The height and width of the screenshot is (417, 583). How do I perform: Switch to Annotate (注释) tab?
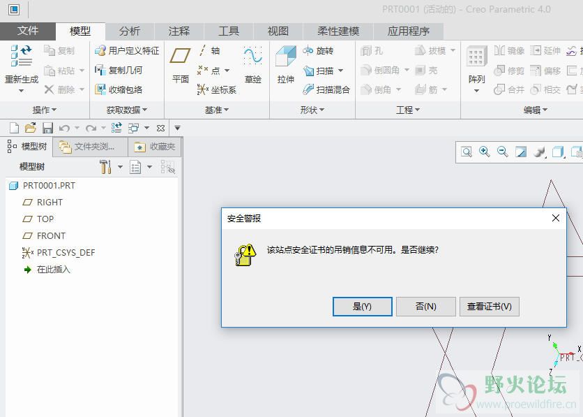[179, 31]
